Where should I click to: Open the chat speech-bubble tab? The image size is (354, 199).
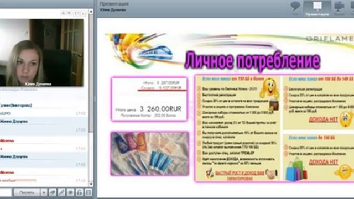tap(295, 8)
